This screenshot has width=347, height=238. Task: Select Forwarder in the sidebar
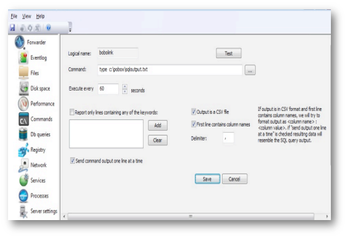point(30,42)
